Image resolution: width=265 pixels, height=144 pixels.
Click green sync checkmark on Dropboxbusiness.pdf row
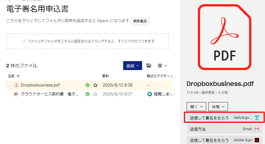[87, 85]
